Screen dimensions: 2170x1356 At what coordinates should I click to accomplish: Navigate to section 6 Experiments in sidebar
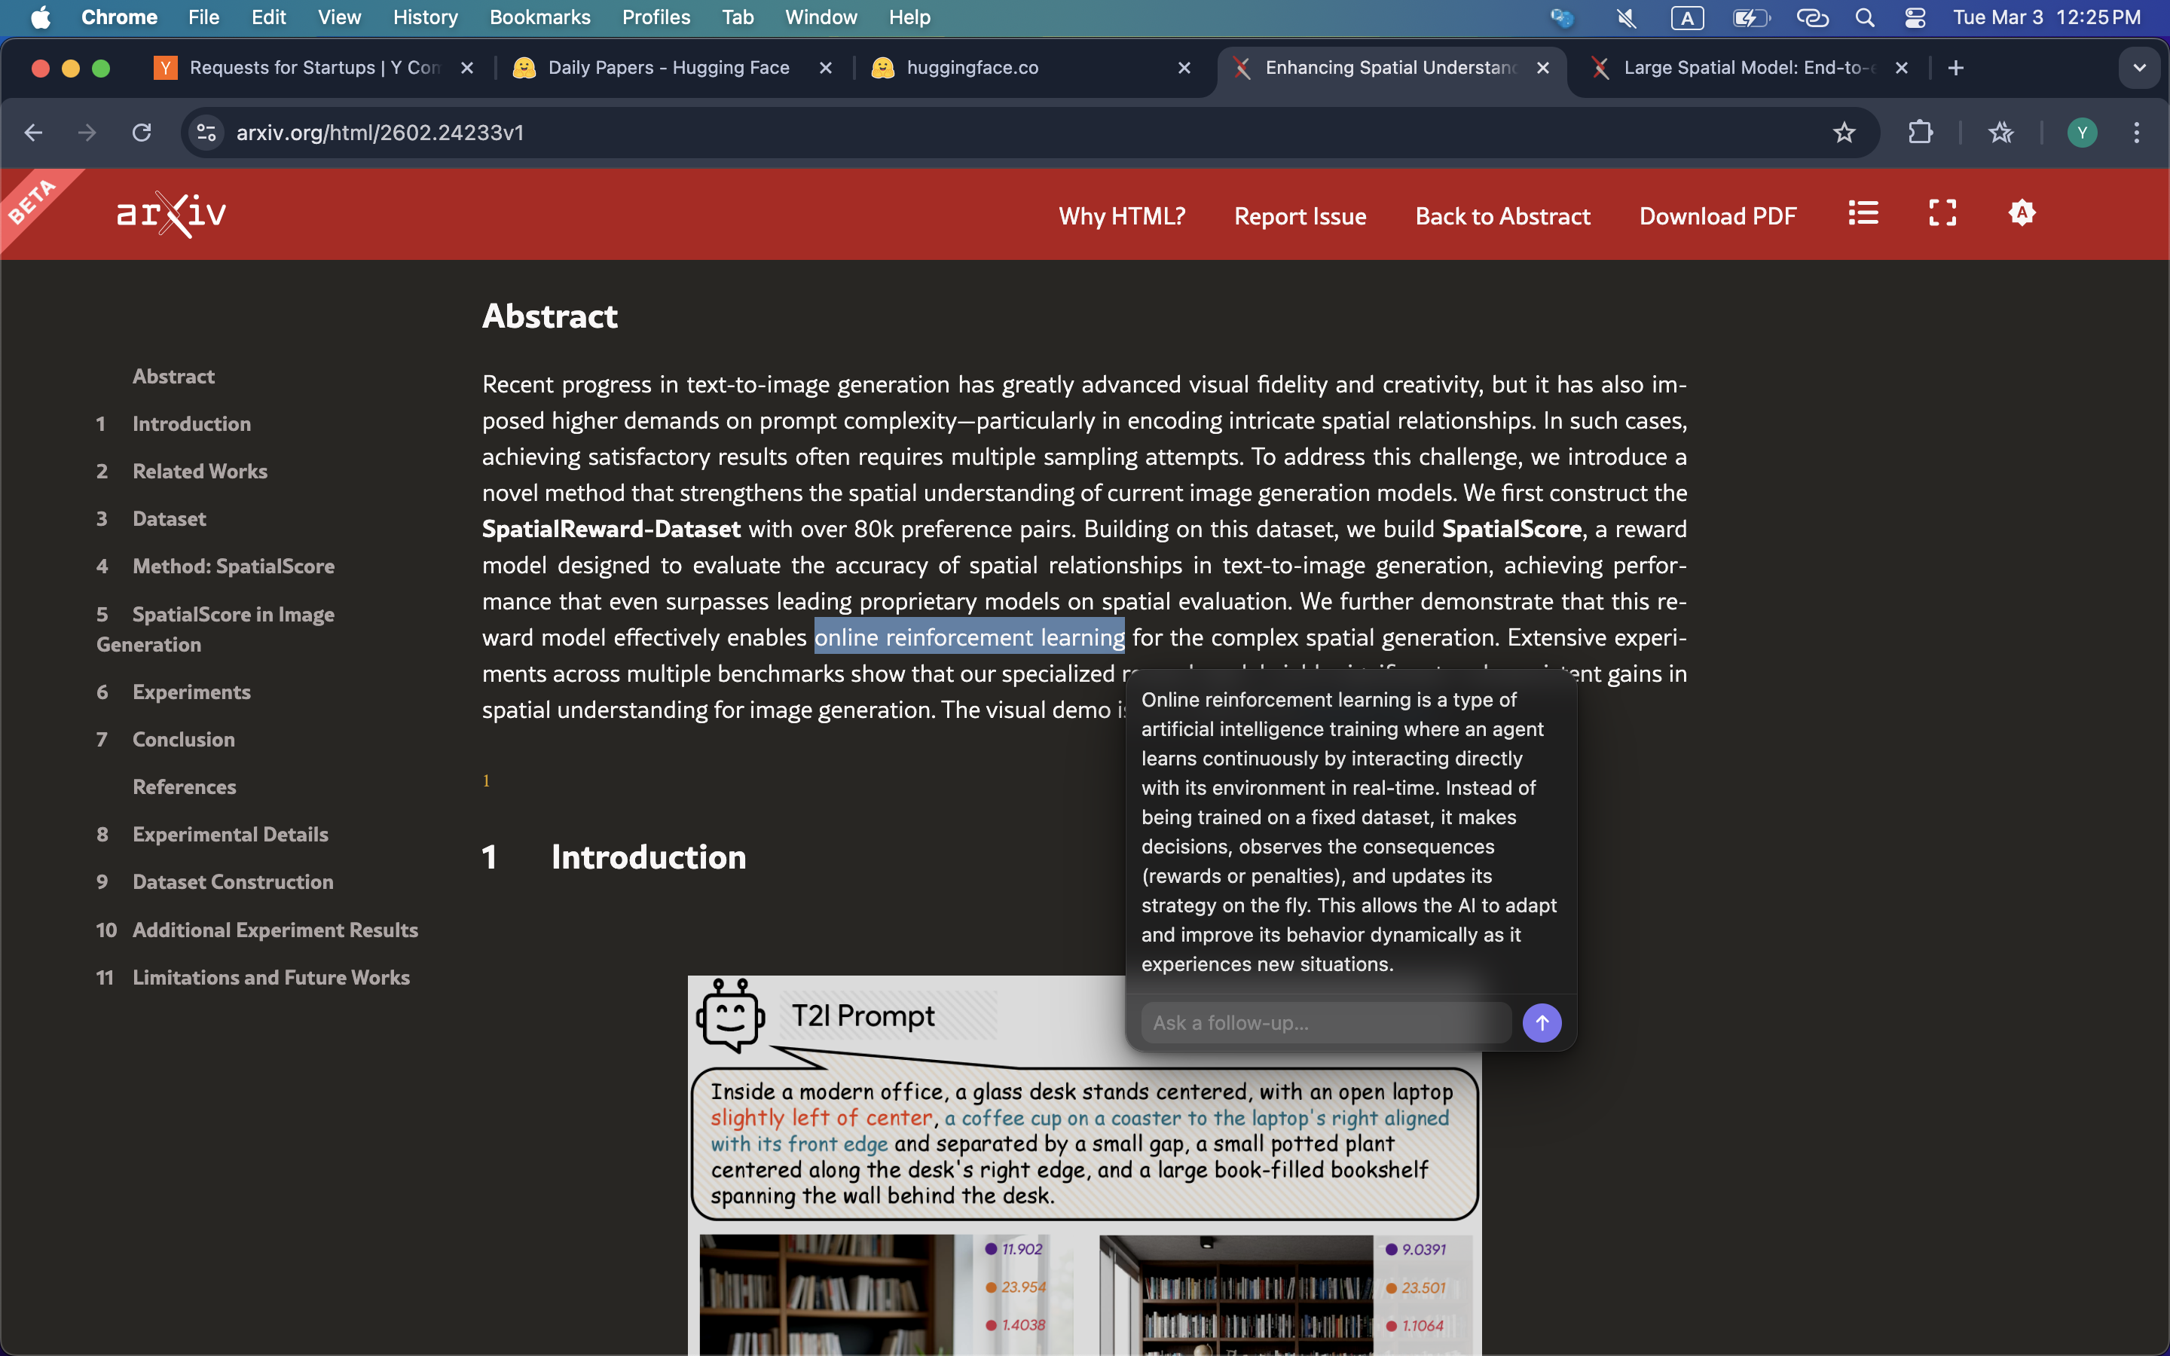point(191,692)
